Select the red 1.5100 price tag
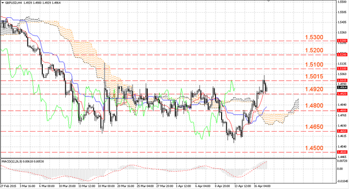 (342, 69)
